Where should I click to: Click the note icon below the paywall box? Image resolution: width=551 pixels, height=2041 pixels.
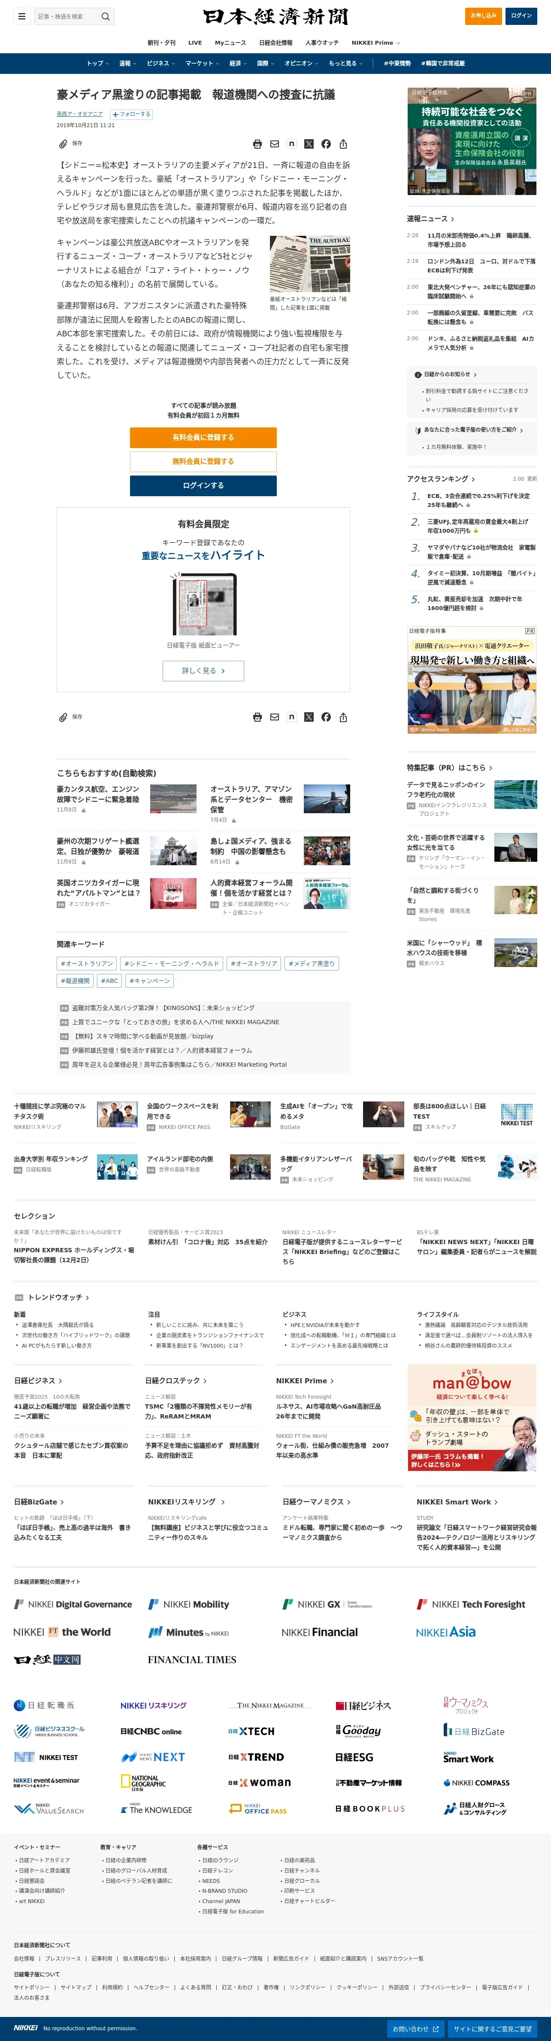[291, 717]
